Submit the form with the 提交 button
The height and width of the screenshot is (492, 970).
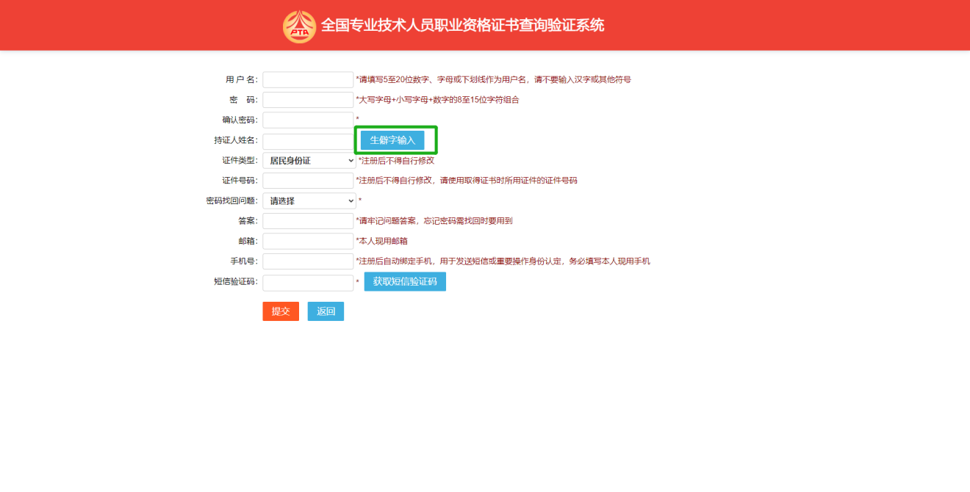coord(280,311)
